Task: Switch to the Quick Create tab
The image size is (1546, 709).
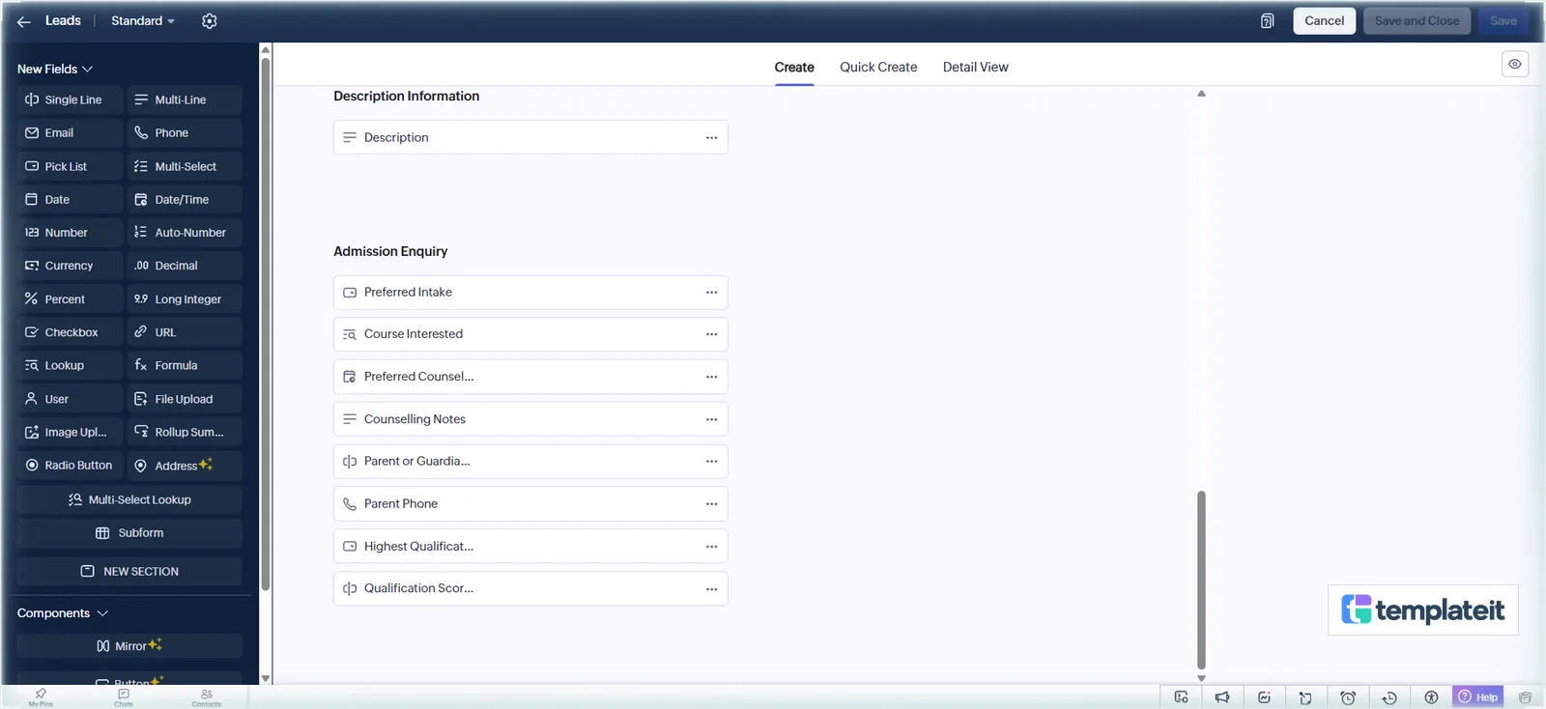Action: [x=878, y=68]
